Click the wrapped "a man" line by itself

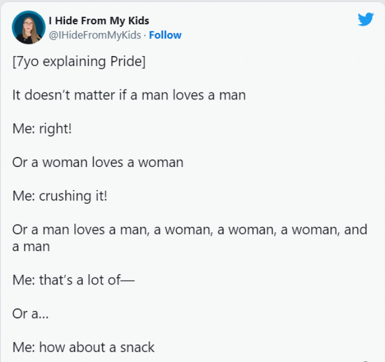(31, 247)
